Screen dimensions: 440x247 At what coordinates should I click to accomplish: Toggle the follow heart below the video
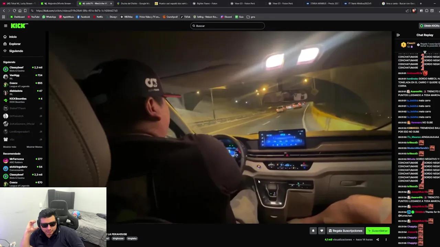tap(321, 231)
